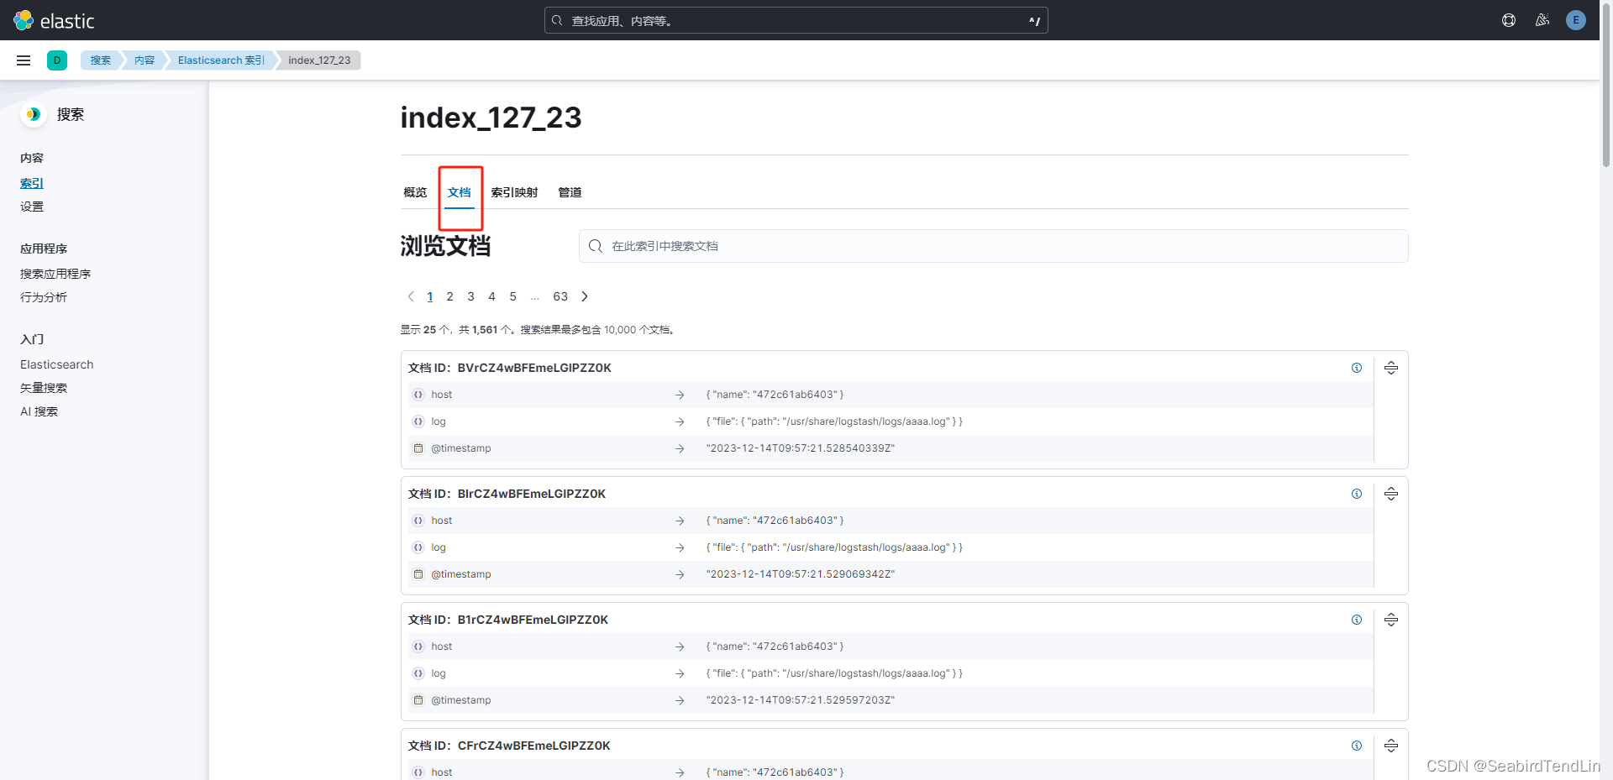Click the Elasticsearch 索引 breadcrumb
1613x780 pixels.
click(221, 60)
